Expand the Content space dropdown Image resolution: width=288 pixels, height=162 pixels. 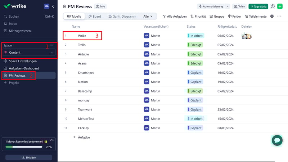point(51,53)
